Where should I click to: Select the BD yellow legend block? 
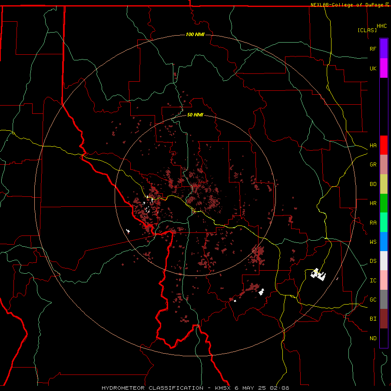(x=384, y=184)
